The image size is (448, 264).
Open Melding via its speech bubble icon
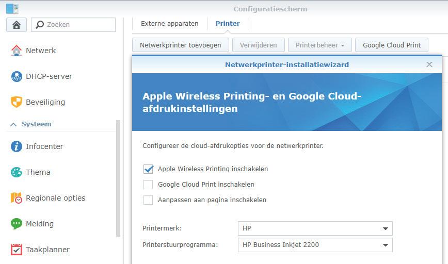point(17,224)
